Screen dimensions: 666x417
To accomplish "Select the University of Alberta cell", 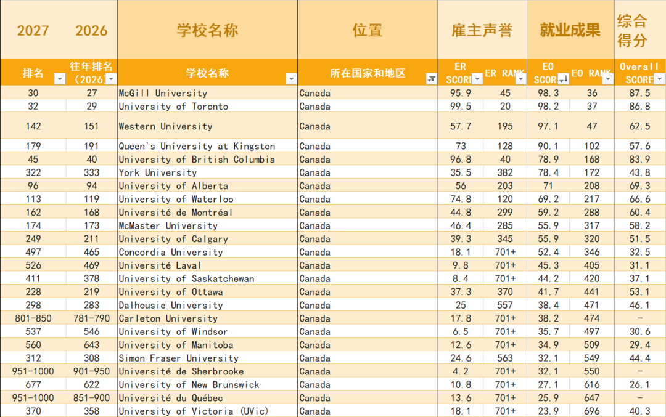I will (x=207, y=186).
